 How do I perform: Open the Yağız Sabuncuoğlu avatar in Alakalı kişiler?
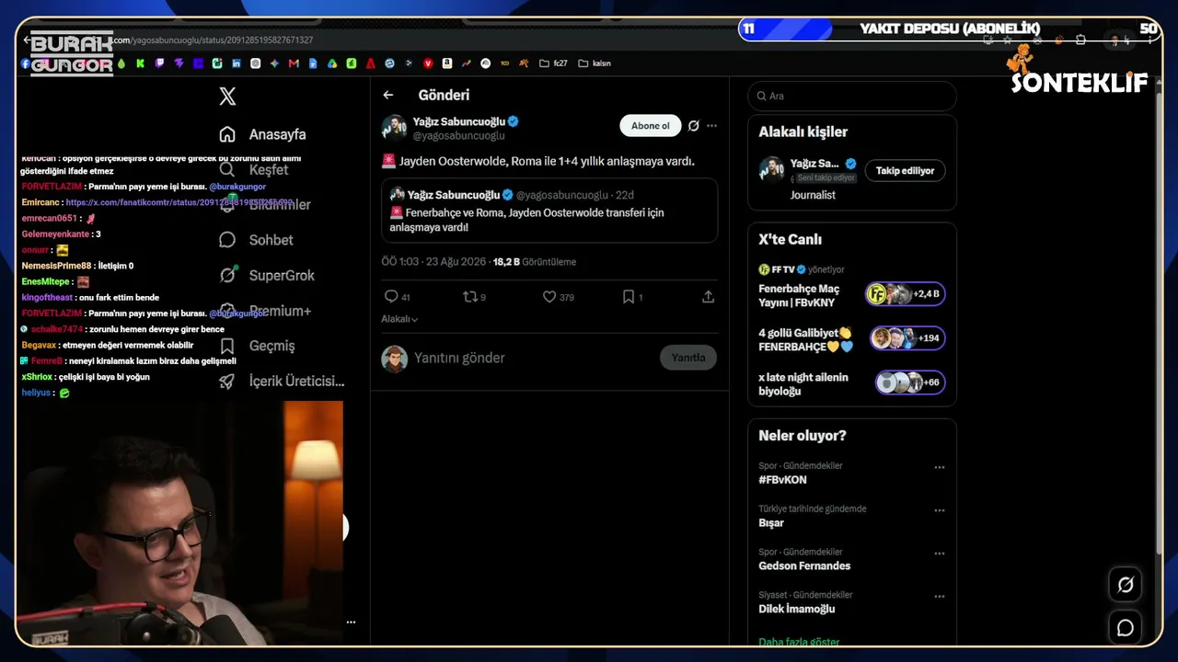pyautogui.click(x=771, y=169)
